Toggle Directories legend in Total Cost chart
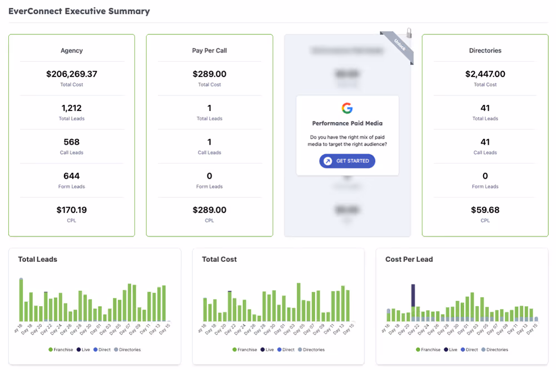 coord(311,349)
